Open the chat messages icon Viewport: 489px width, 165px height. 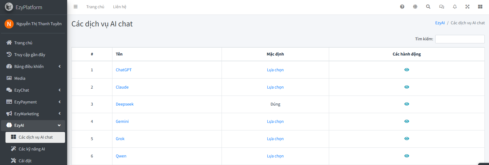coord(442,7)
